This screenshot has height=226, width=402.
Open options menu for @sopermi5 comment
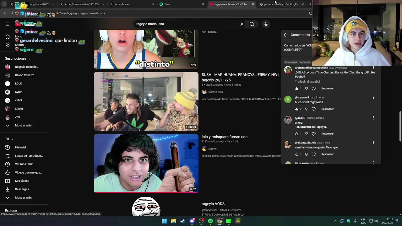tap(373, 97)
